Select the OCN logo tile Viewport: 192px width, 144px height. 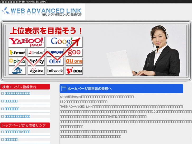(x=74, y=71)
